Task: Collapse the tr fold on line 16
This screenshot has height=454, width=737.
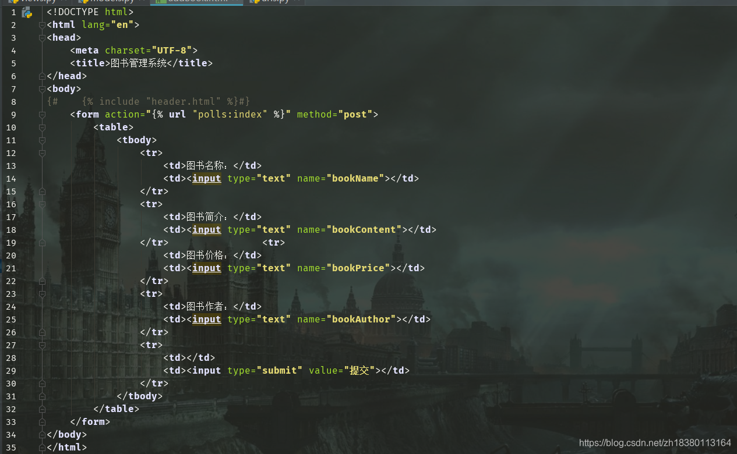Action: [42, 204]
